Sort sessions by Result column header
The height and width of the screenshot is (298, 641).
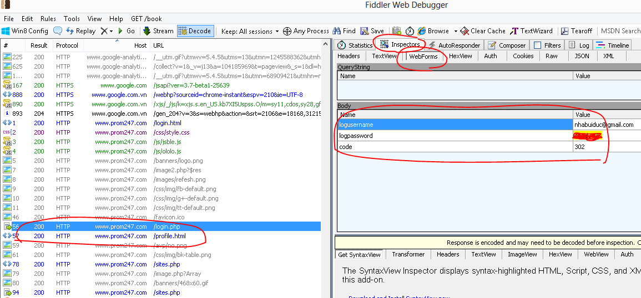pyautogui.click(x=39, y=45)
